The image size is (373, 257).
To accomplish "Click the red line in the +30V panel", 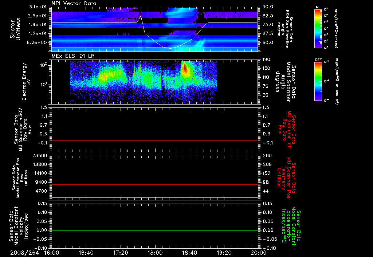I will (155, 140).
